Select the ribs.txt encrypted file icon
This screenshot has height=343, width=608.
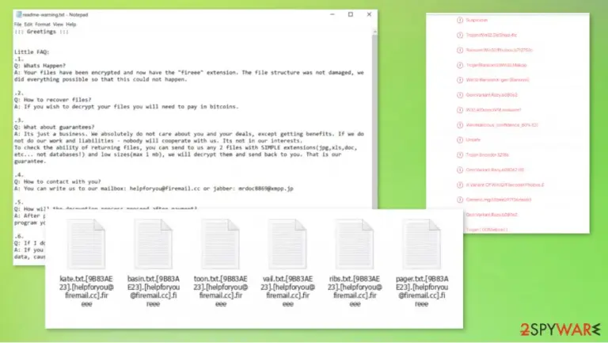(355, 244)
